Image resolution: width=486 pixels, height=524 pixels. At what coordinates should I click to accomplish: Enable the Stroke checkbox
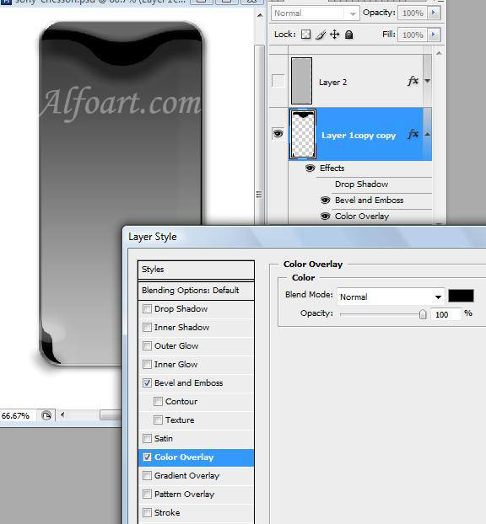click(x=147, y=512)
